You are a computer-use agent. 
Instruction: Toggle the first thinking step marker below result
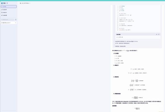pos(114,41)
